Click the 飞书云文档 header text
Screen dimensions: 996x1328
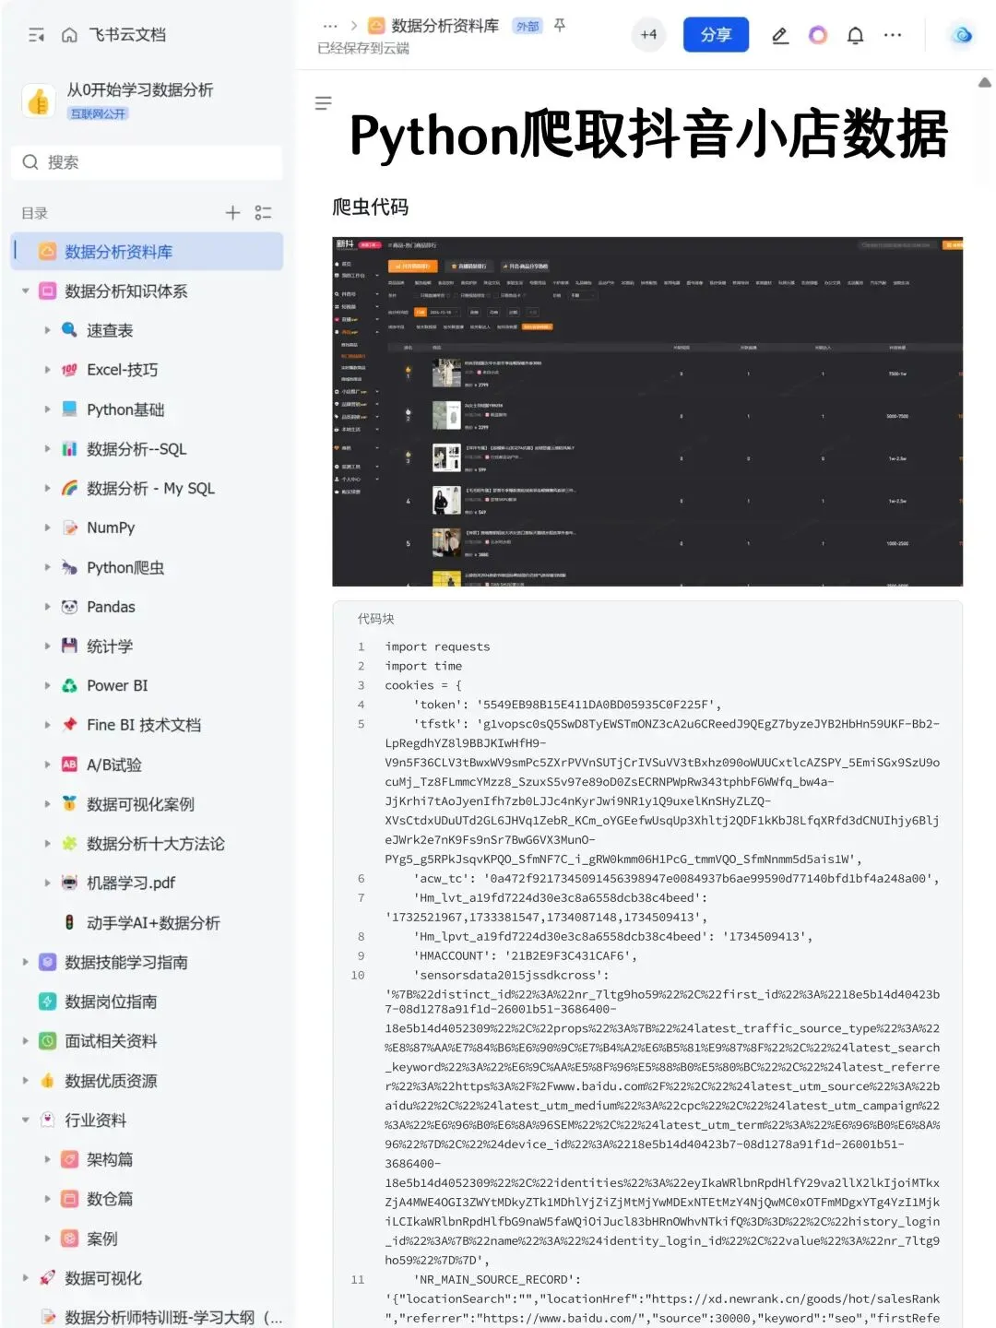tap(127, 35)
